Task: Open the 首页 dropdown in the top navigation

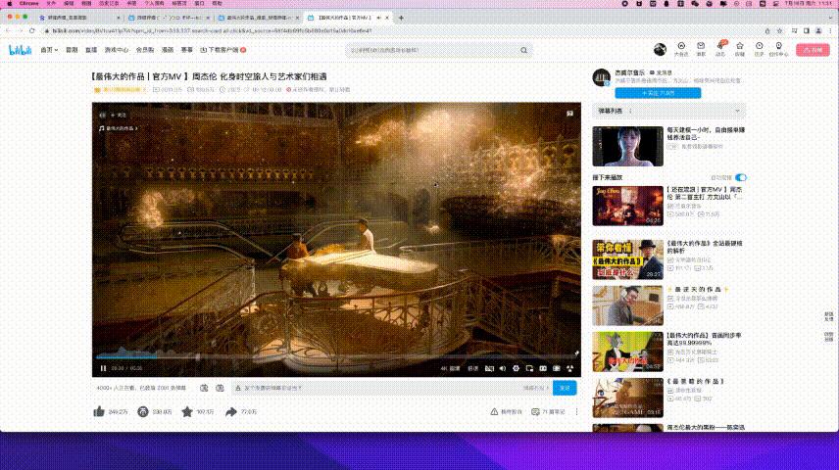Action: coord(48,49)
